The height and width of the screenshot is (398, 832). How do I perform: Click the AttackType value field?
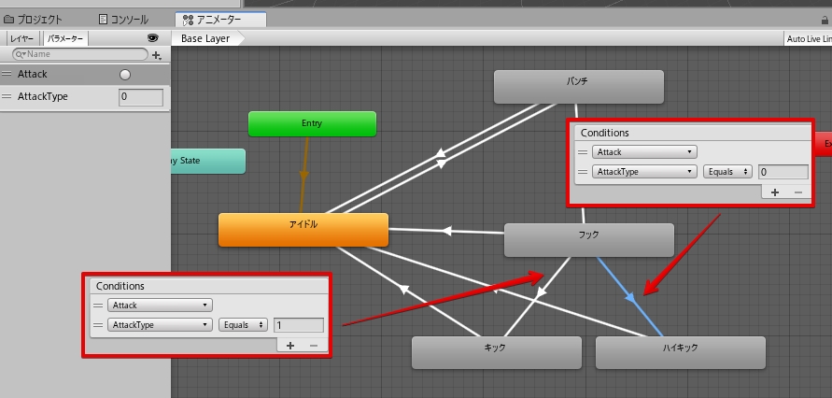(x=141, y=97)
